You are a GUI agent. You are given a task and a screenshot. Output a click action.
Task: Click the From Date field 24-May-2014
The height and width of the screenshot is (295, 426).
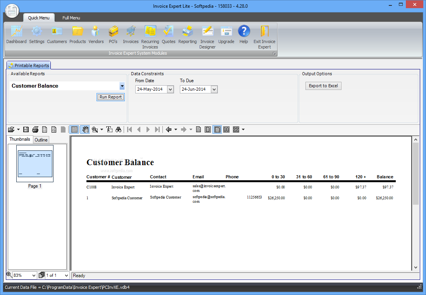(x=151, y=90)
